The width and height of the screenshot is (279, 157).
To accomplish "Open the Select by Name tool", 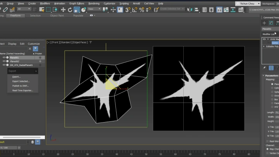I will click(x=41, y=10).
